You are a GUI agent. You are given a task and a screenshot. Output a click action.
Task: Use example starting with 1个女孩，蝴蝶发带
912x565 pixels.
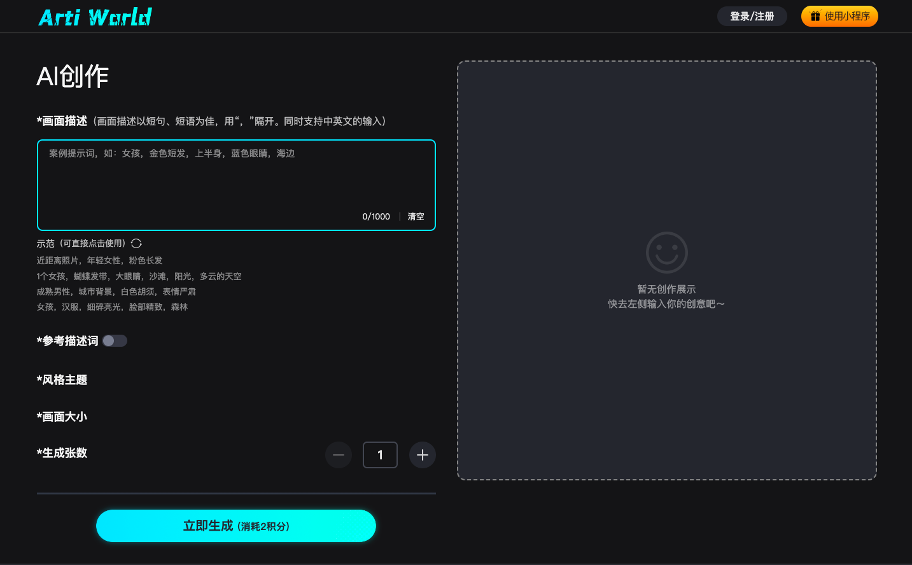coord(139,277)
